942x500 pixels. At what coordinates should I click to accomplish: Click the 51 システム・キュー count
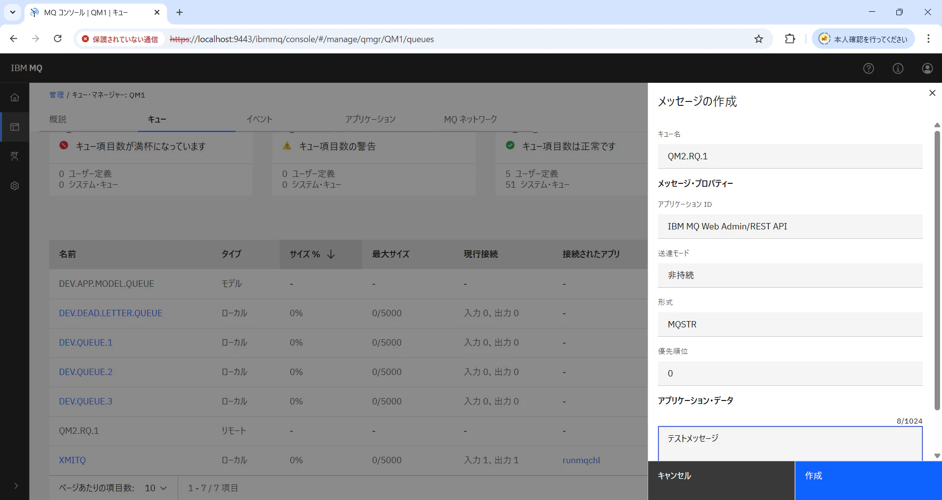point(537,185)
